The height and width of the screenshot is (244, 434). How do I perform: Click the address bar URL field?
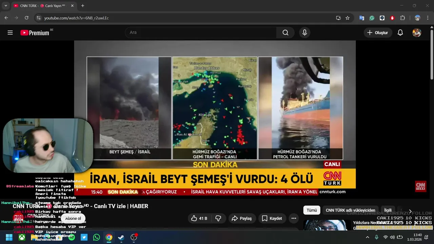pos(186,18)
